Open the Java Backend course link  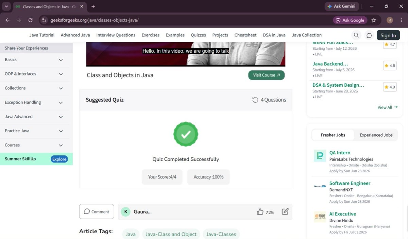[x=330, y=64]
